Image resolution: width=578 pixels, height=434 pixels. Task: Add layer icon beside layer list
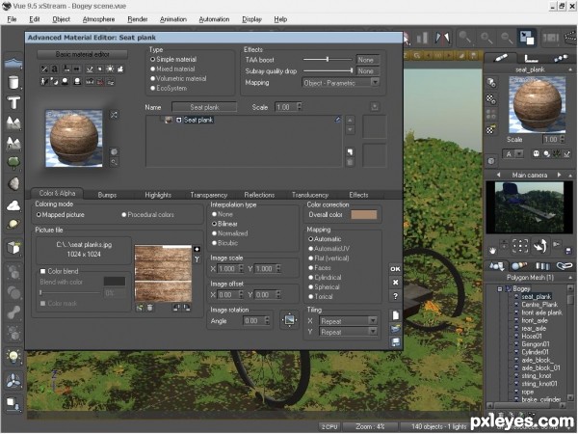(x=350, y=151)
